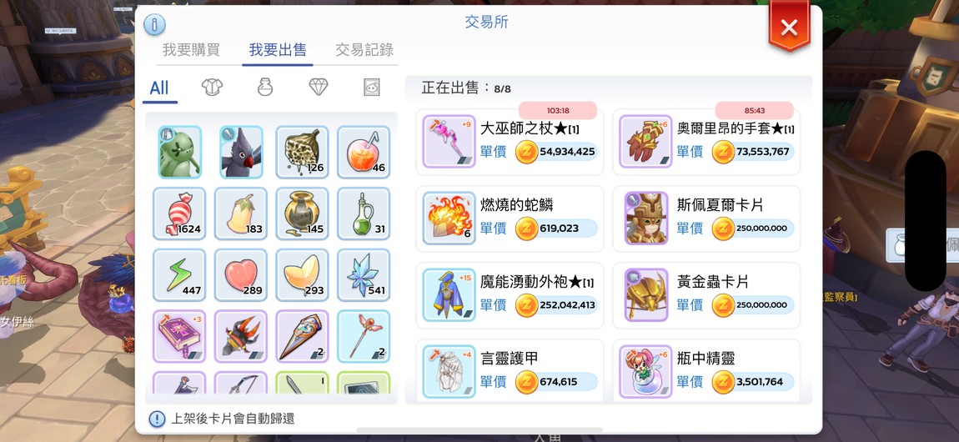Open the 斯佩夏爾卡片 listing

point(706,218)
